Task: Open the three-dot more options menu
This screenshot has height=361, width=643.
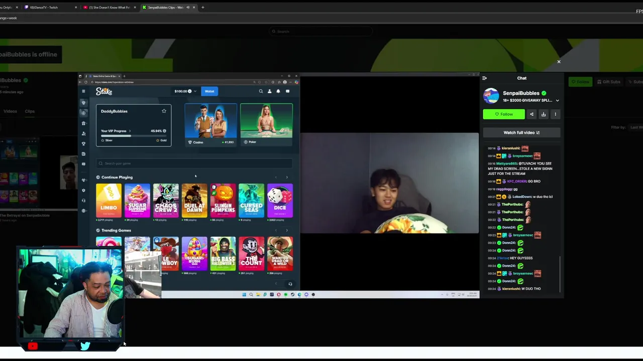Action: click(555, 114)
